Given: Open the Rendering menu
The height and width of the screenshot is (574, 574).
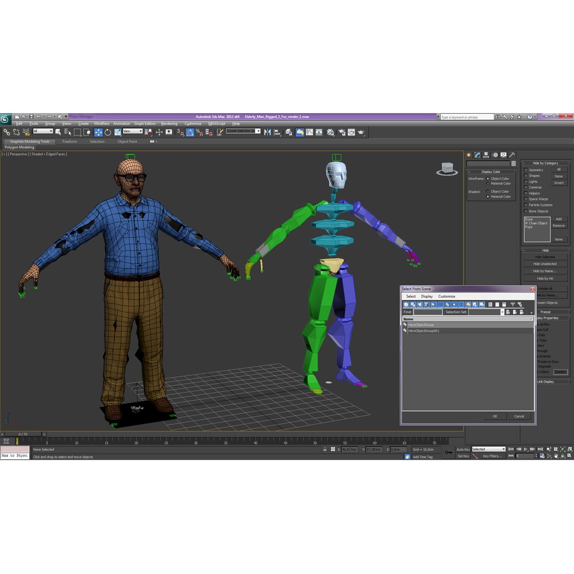Looking at the screenshot, I should [x=169, y=124].
